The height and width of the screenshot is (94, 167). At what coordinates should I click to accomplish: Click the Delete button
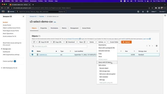[92, 42]
